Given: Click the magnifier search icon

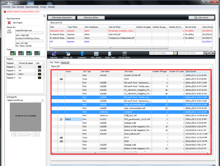Looking at the screenshot, I should [x=206, y=53].
